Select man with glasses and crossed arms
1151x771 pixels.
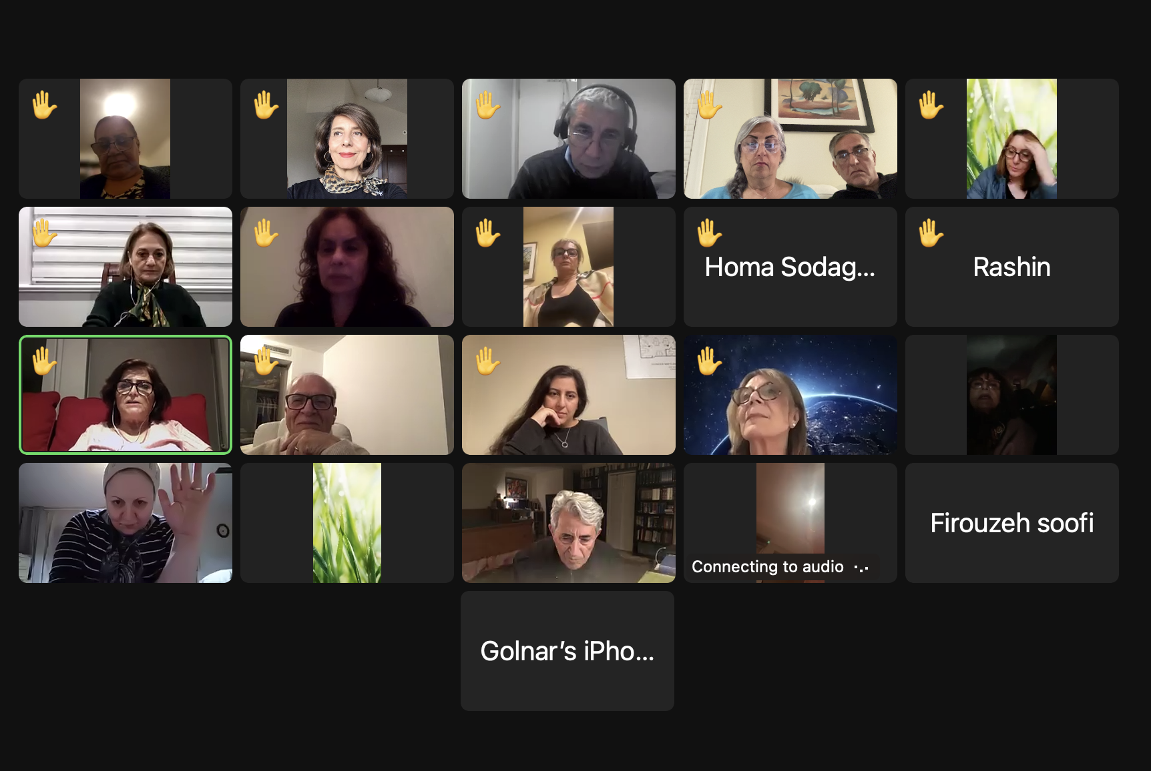pyautogui.click(x=347, y=395)
